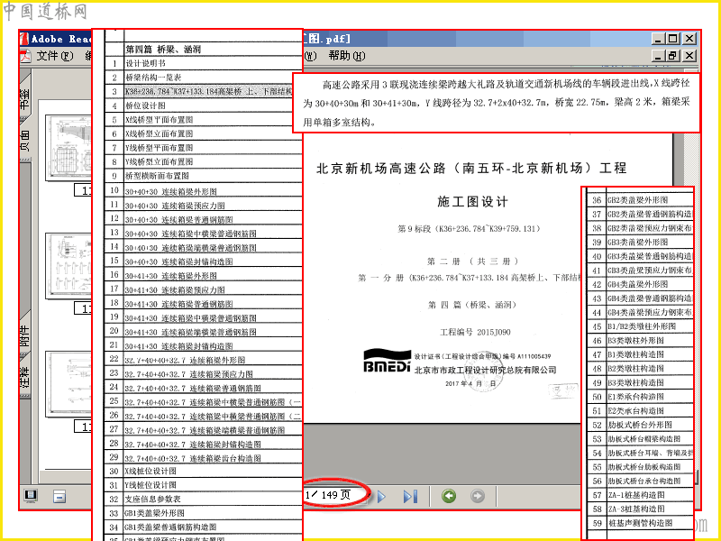Click the BMEDI logo on cover page
The width and height of the screenshot is (721, 541).
(387, 362)
